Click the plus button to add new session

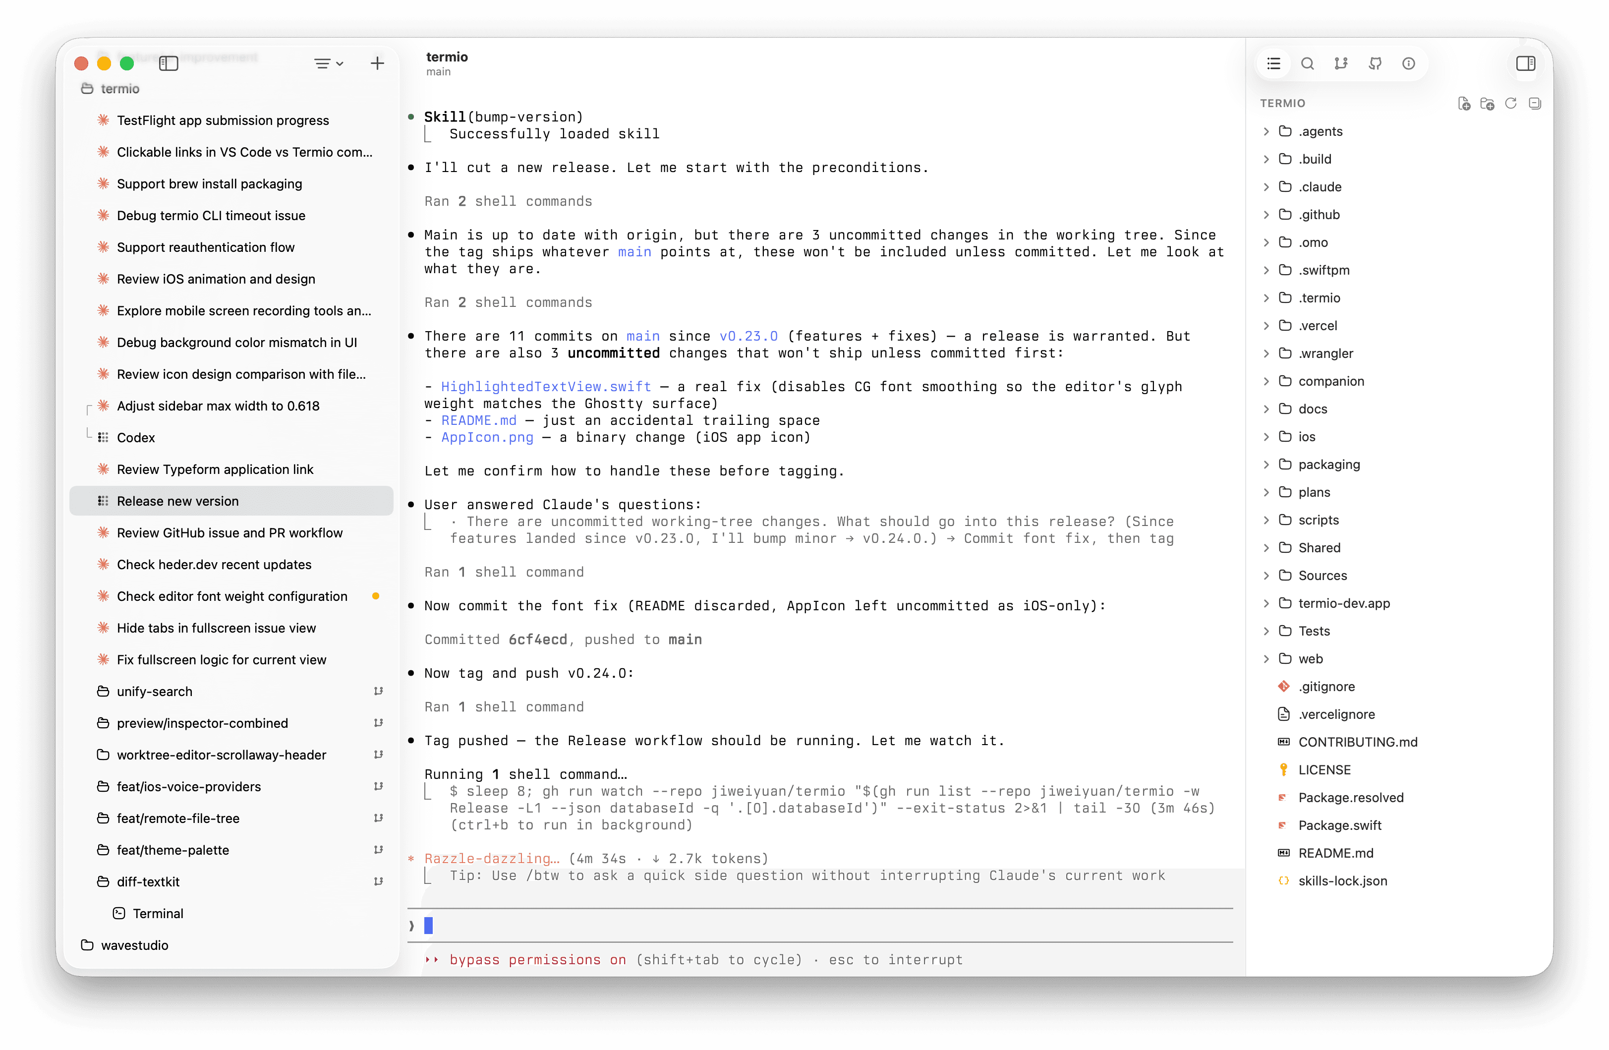coord(377,63)
